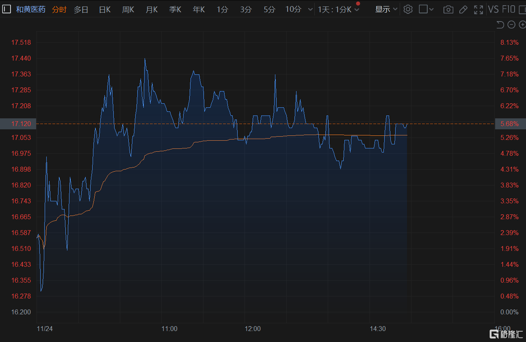Select the pencil drawing tool

tap(463, 9)
